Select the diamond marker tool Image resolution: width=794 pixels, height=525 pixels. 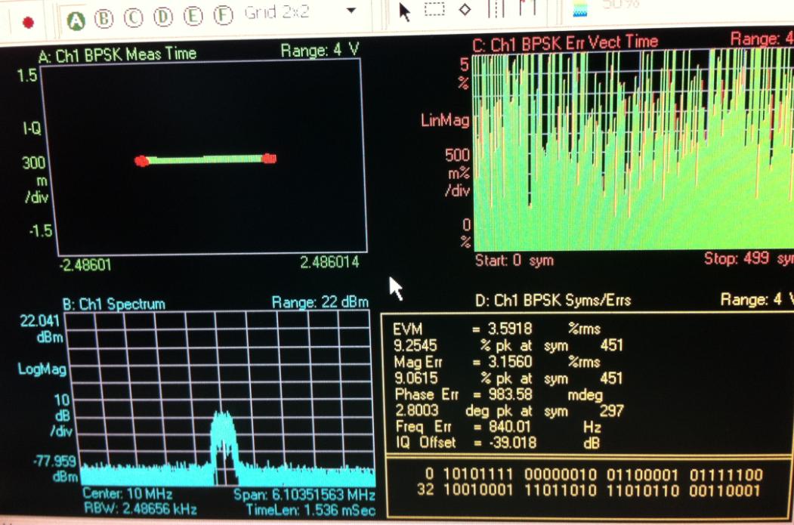pos(465,9)
